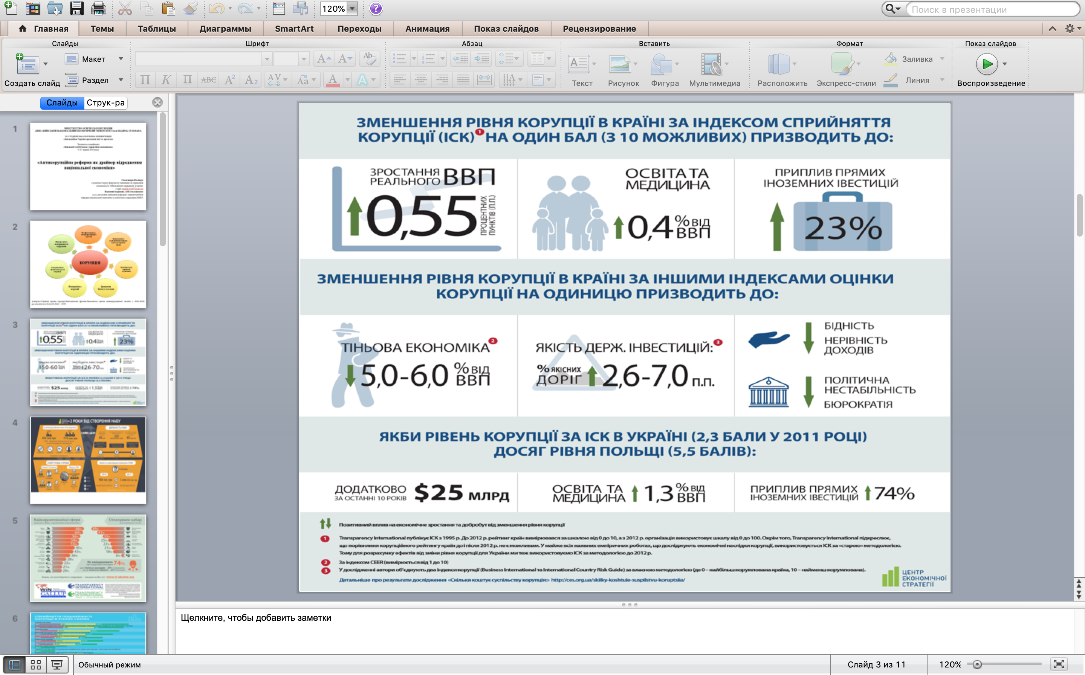This screenshot has height=675, width=1085.
Task: Click the Save floppy disk icon
Action: pos(76,8)
